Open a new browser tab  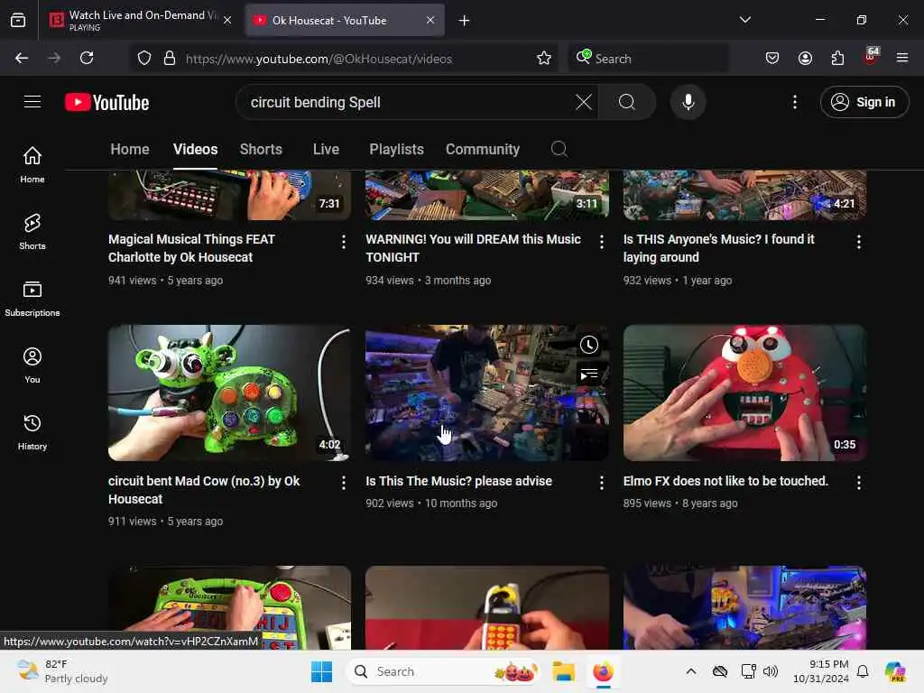click(x=464, y=21)
